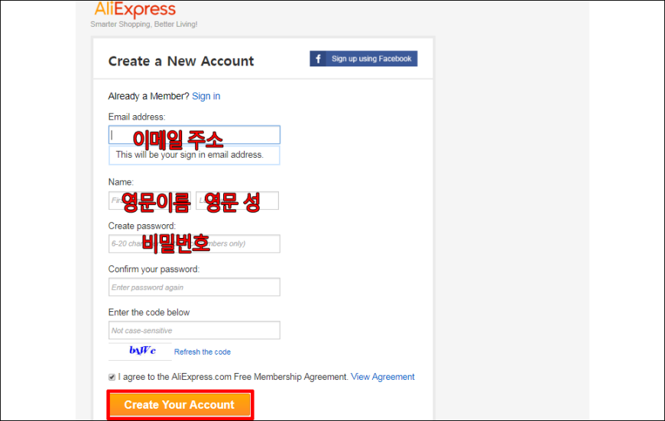
Task: Open the View Agreement link
Action: 382,377
